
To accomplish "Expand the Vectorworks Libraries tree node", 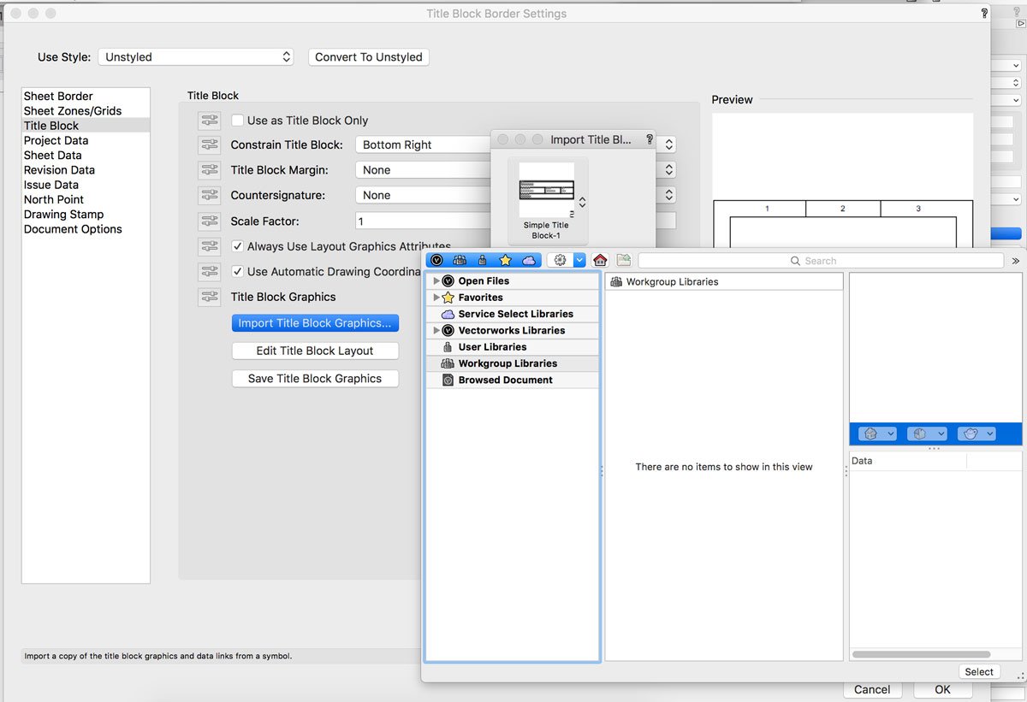I will tap(436, 330).
